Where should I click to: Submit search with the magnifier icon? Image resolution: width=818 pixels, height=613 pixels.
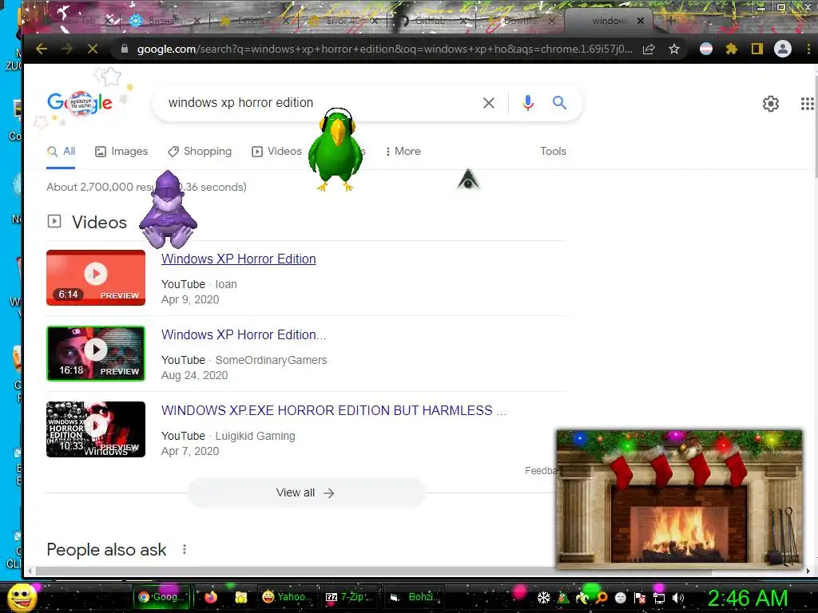[x=559, y=103]
